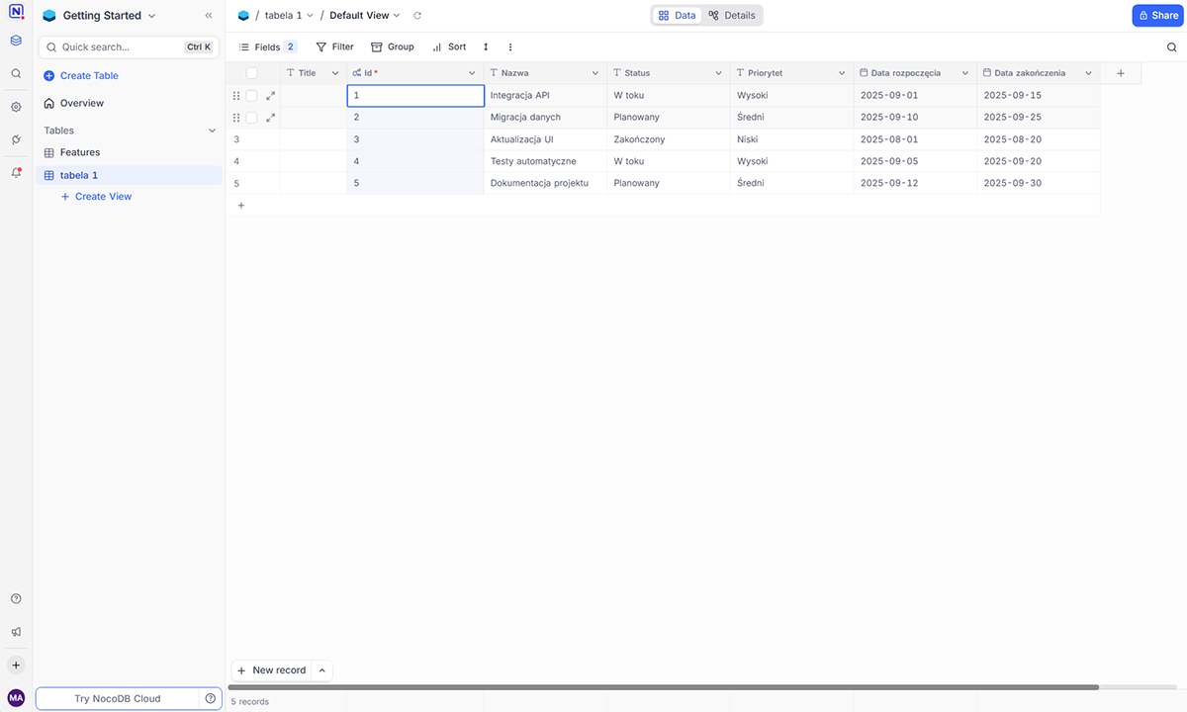Check the checkbox for row 1
1187x712 pixels.
click(251, 96)
